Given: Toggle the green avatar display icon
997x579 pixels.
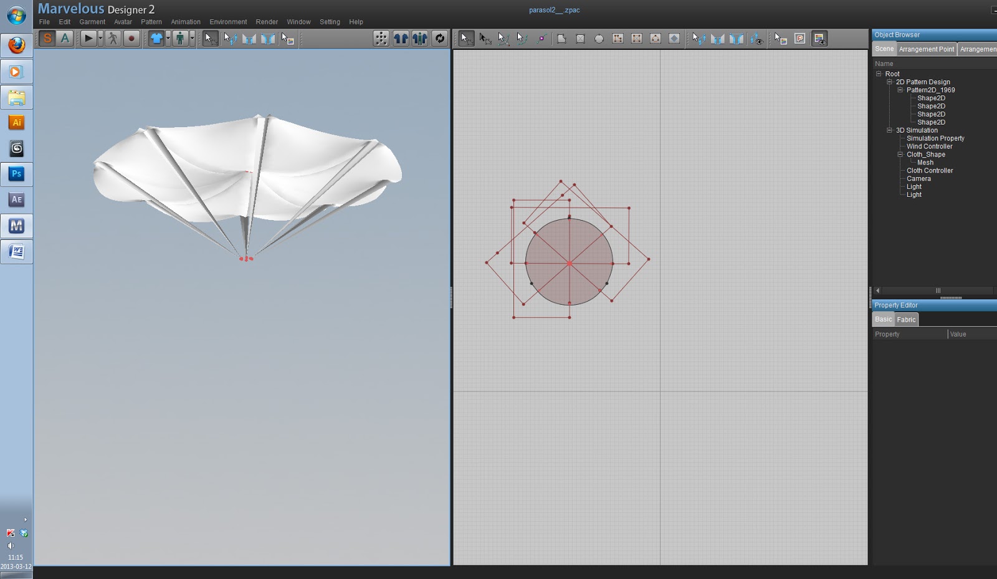Looking at the screenshot, I should [x=180, y=39].
